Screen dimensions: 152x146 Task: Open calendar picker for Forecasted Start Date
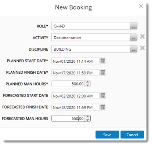point(103,96)
